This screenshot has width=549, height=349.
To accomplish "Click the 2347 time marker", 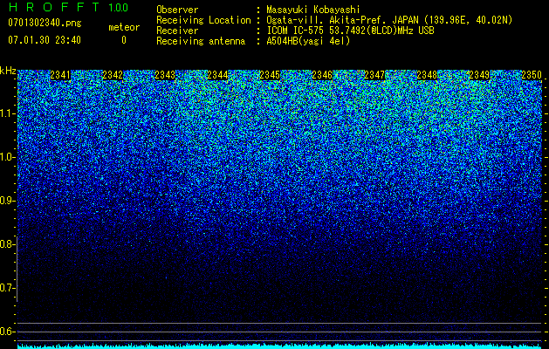I will [374, 75].
